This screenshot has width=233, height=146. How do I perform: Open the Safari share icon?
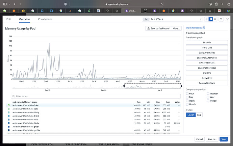(216, 4)
